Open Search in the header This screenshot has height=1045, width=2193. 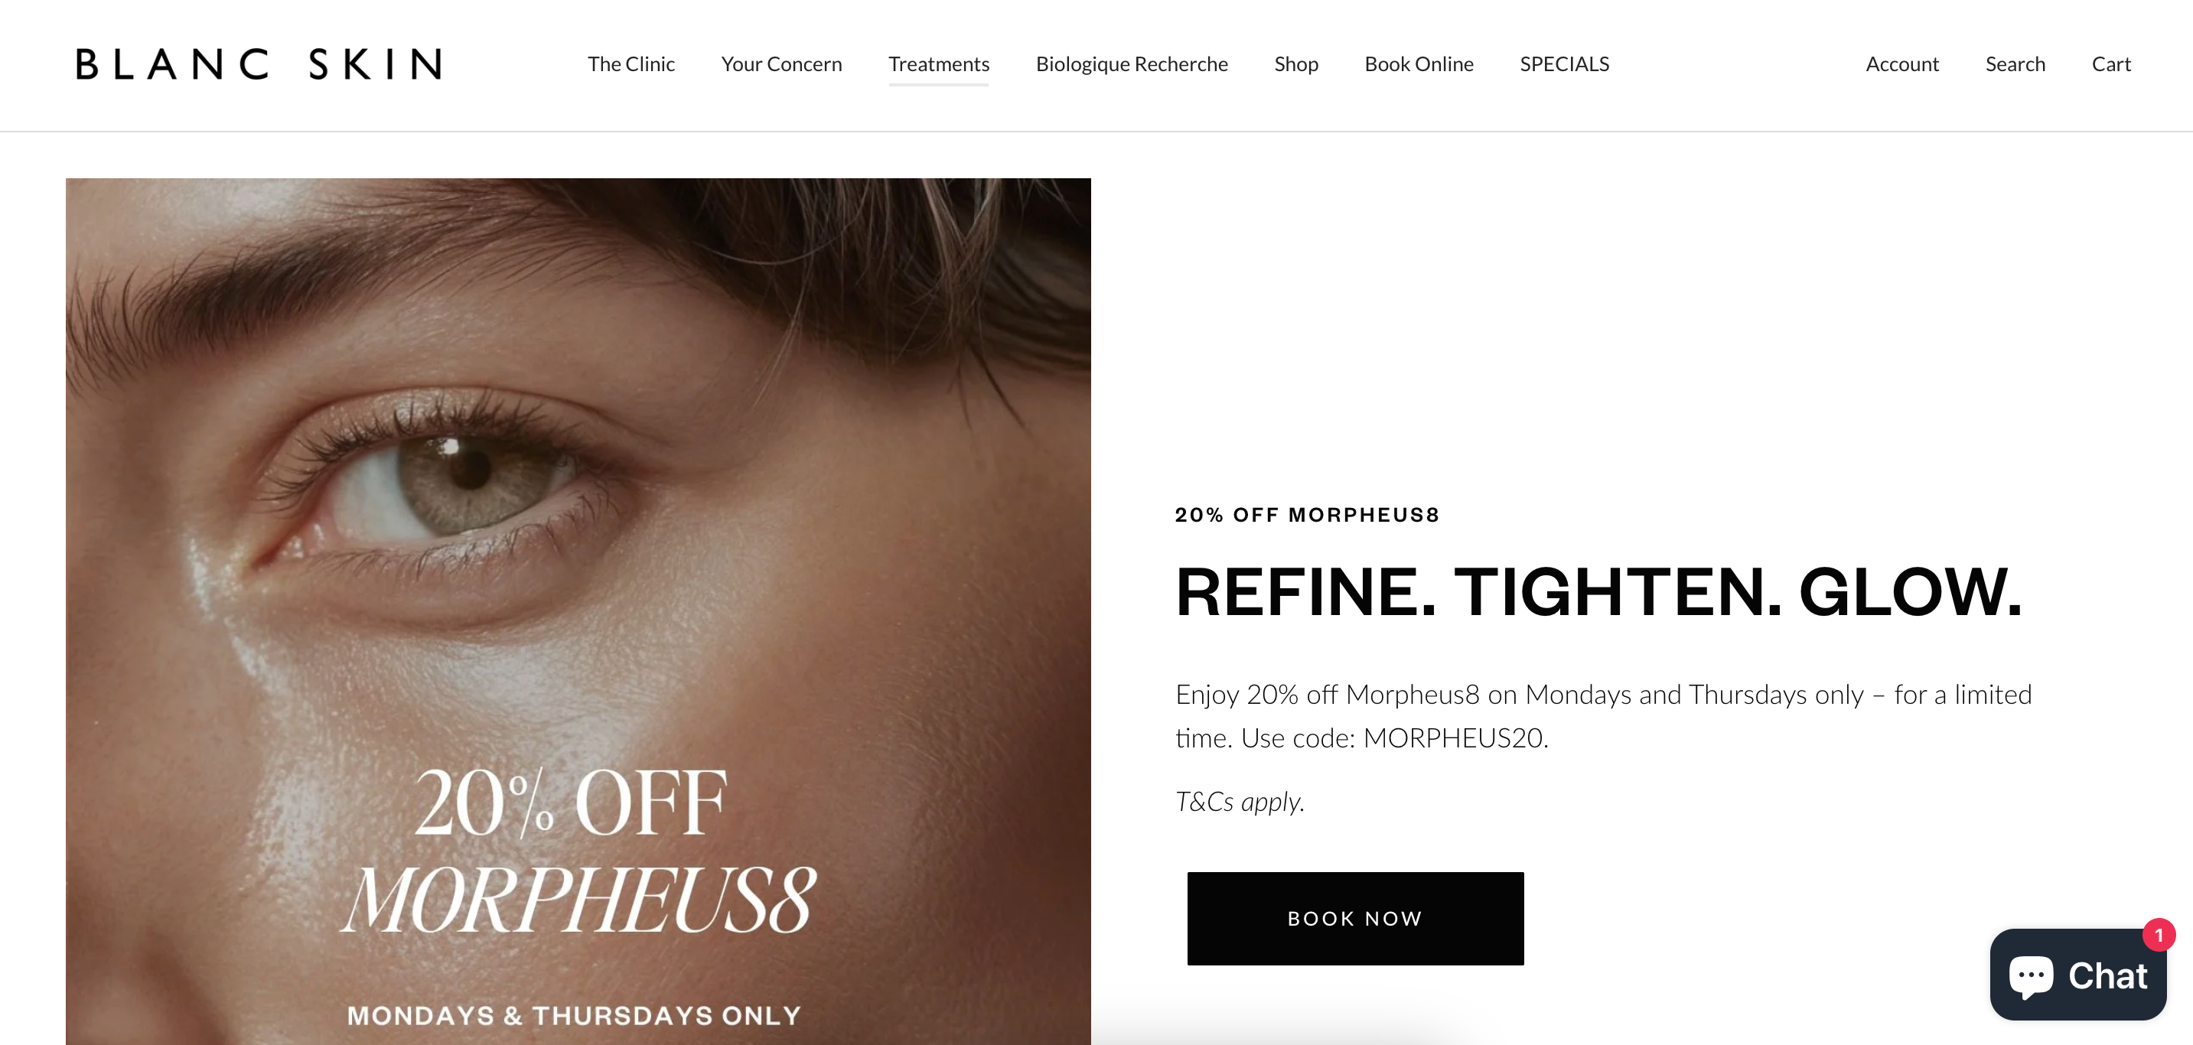coord(2015,65)
